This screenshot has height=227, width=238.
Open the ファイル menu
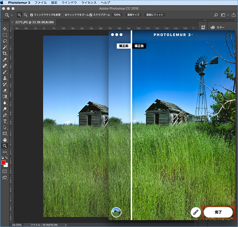tap(41, 3)
